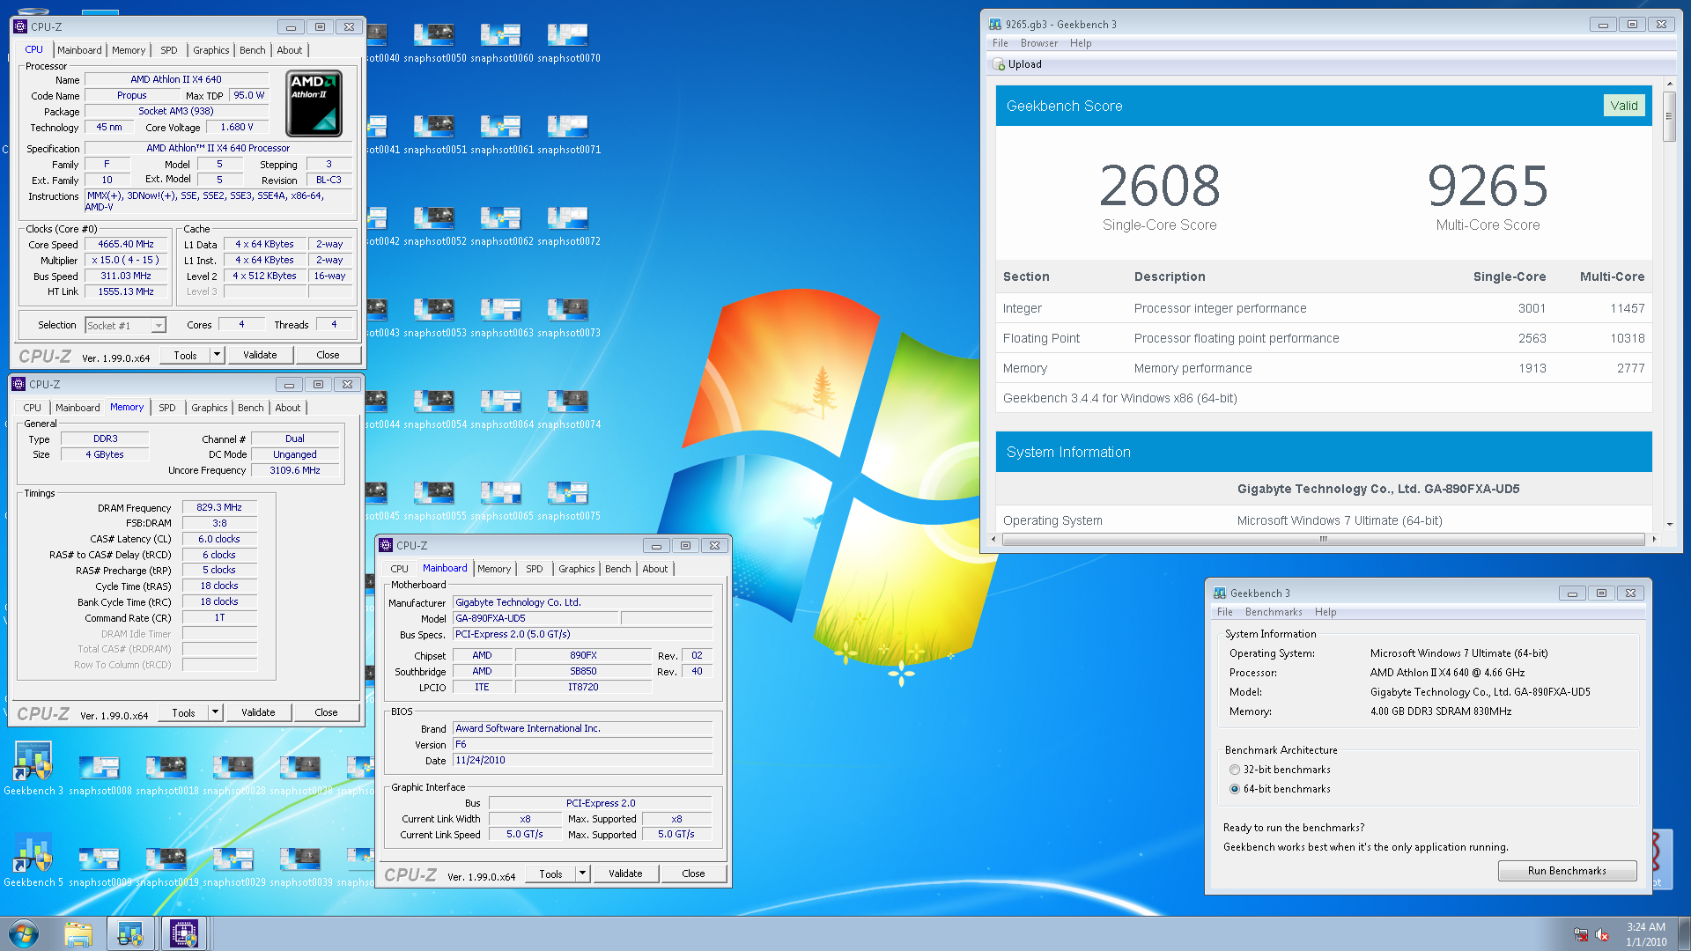Open Windows Explorer from the taskbar
The width and height of the screenshot is (1691, 951).
[78, 933]
